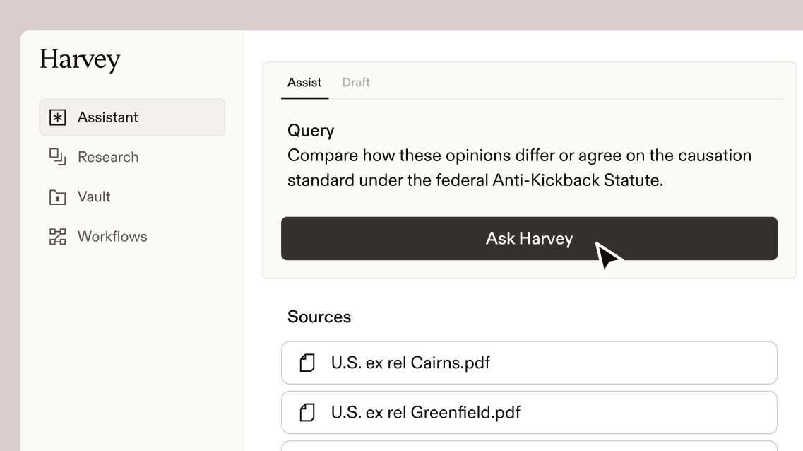Select the Assistant label in the sidebar
This screenshot has width=803, height=451.
(x=108, y=117)
